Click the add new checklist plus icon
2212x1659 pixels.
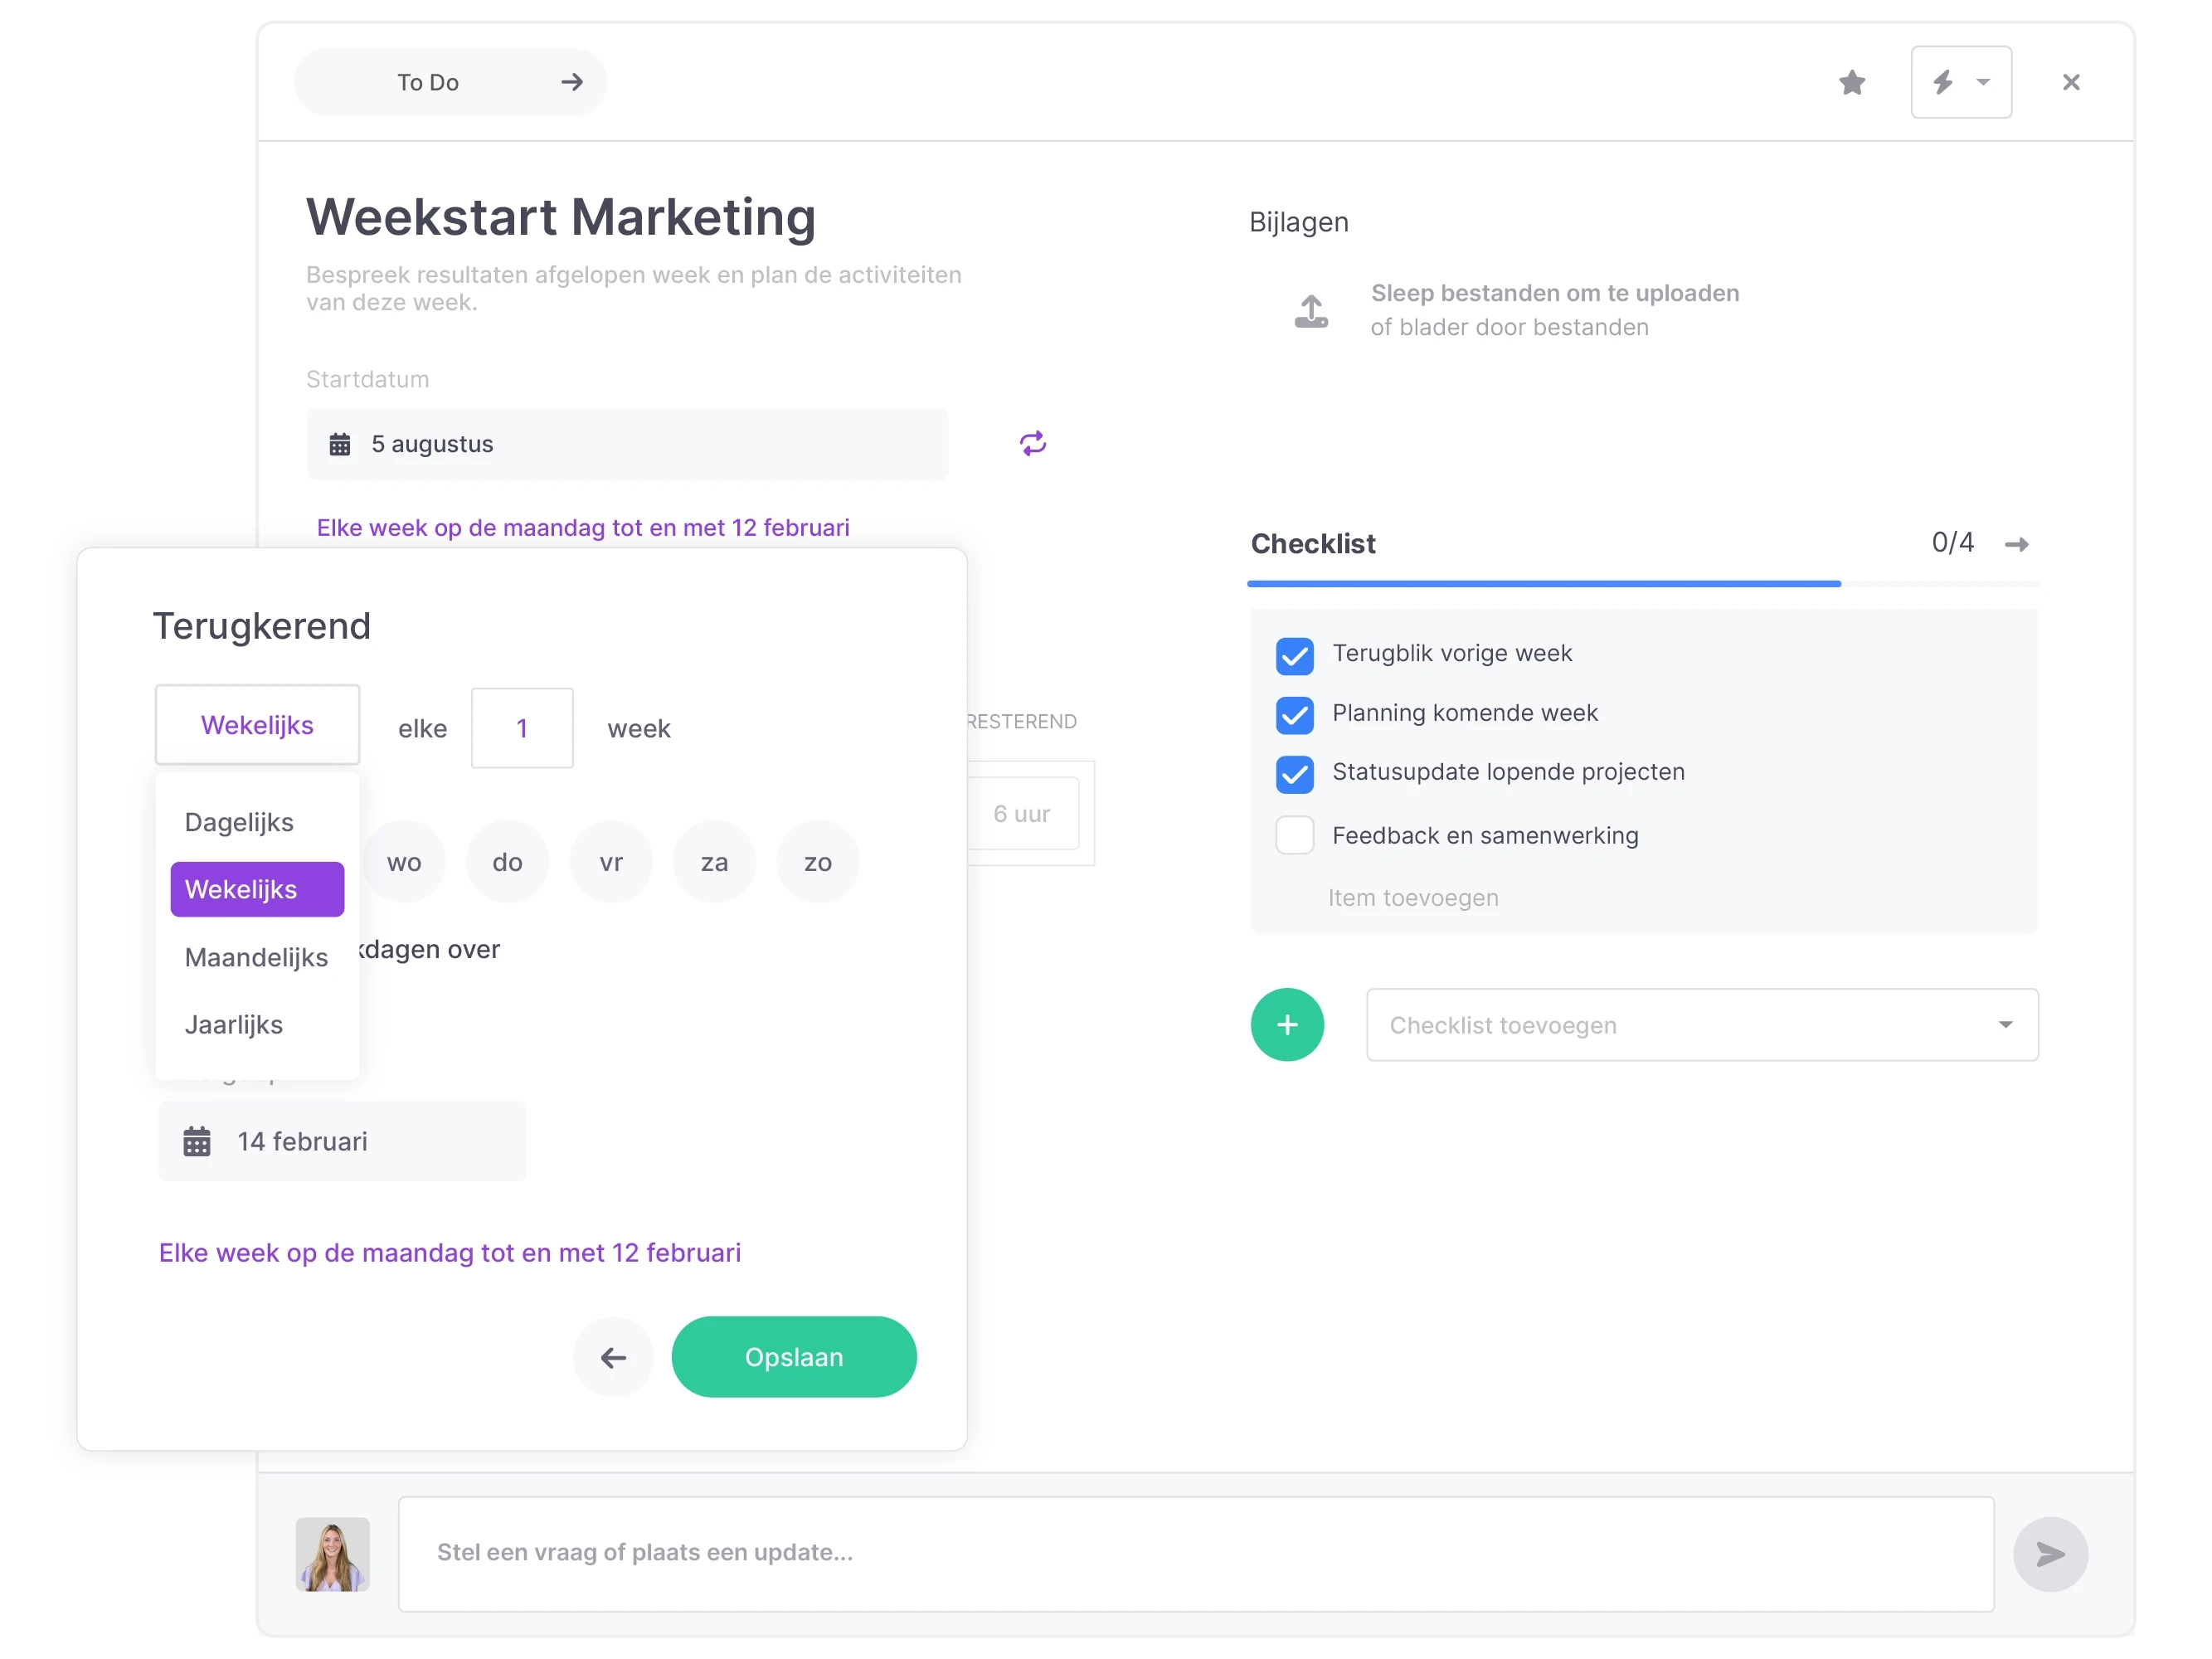point(1289,1023)
